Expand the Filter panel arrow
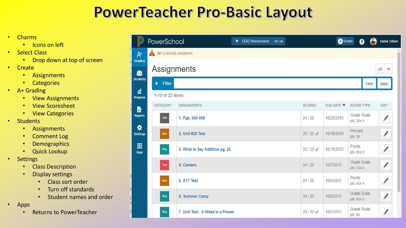The height and width of the screenshot is (228, 406). click(x=157, y=84)
